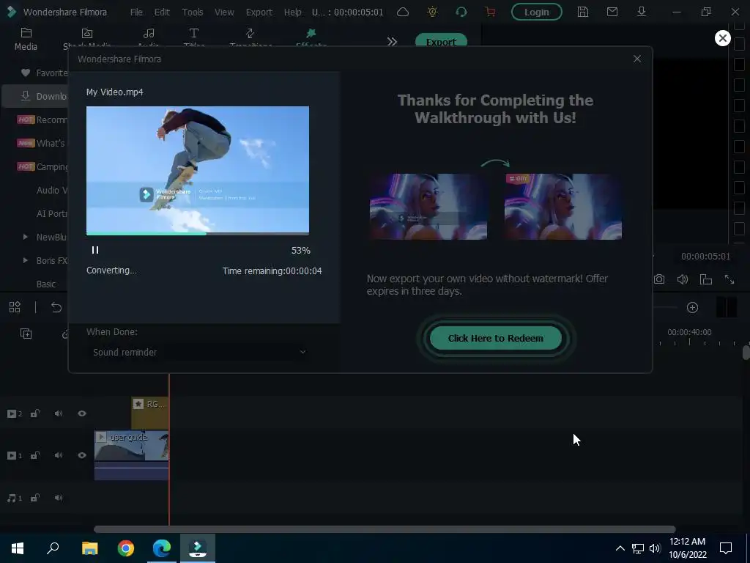
Task: Click the video track 2 icon
Action: pyautogui.click(x=15, y=413)
